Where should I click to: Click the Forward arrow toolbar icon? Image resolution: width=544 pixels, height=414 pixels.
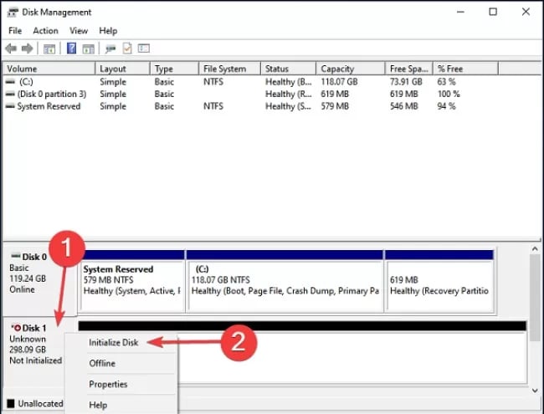(x=27, y=49)
